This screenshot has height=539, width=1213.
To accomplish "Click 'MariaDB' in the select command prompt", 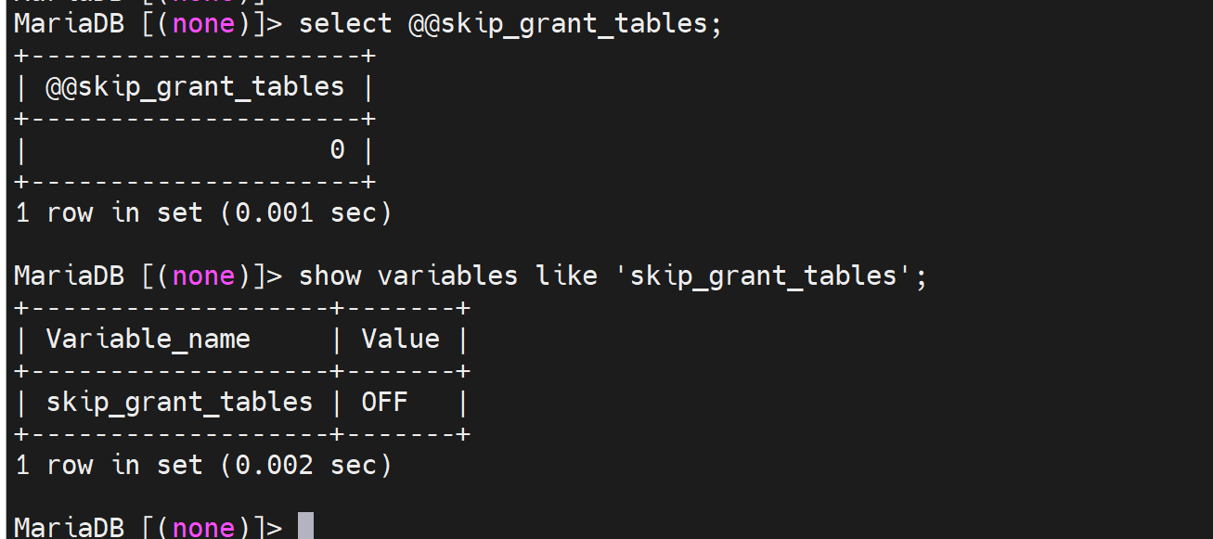I will click(x=70, y=23).
